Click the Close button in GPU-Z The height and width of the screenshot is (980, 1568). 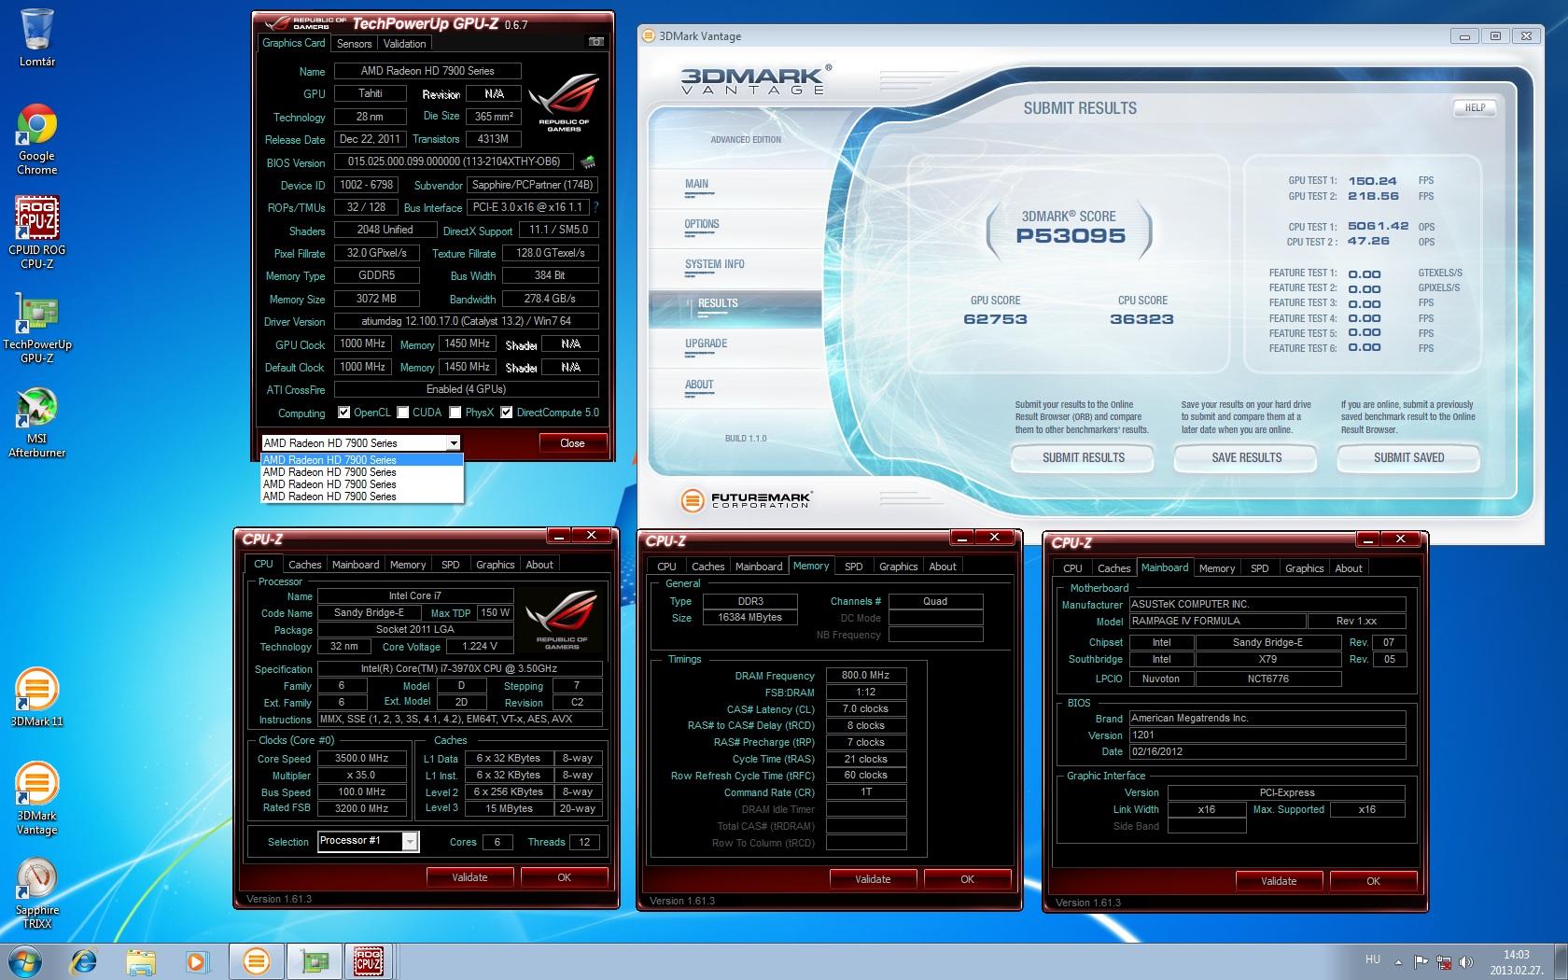572,443
